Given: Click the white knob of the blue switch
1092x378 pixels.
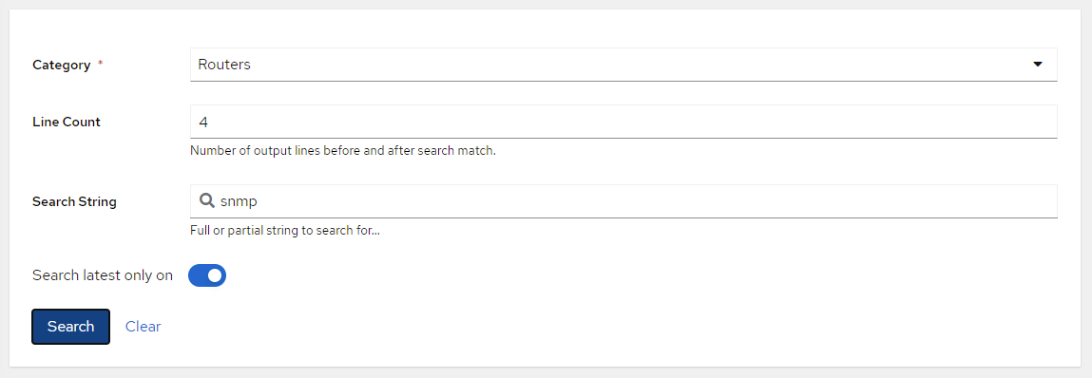Looking at the screenshot, I should 215,275.
